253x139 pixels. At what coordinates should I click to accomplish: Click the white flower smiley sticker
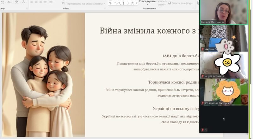tap(227, 62)
